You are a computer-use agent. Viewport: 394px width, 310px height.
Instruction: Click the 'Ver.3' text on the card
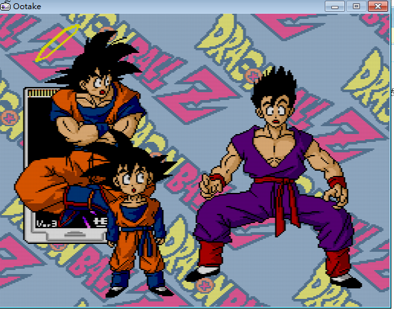pos(46,223)
